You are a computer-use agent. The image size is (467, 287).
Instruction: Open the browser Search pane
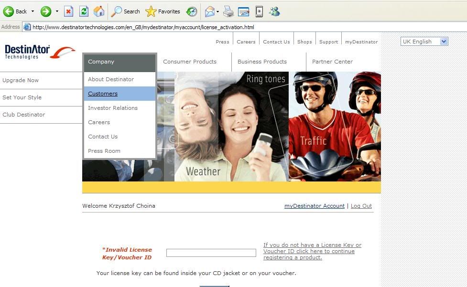(x=125, y=11)
